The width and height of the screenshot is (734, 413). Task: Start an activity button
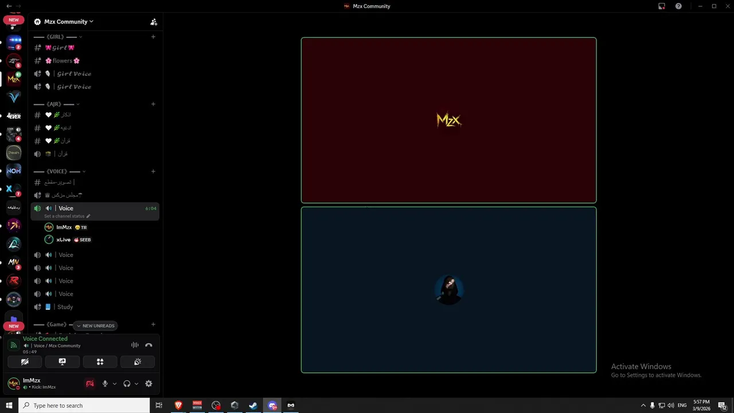(x=100, y=362)
